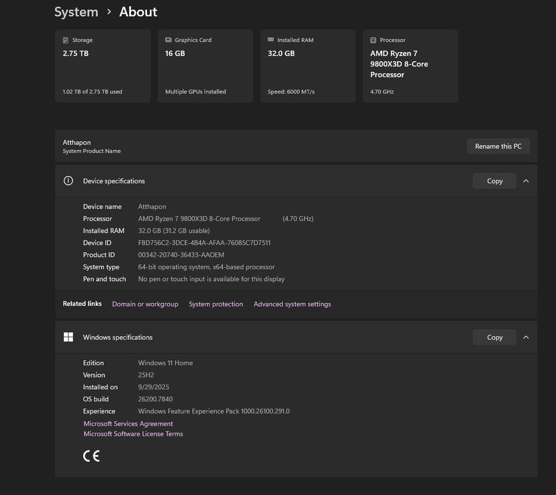Image resolution: width=556 pixels, height=495 pixels.
Task: Copy the Windows specifications
Action: (x=494, y=337)
